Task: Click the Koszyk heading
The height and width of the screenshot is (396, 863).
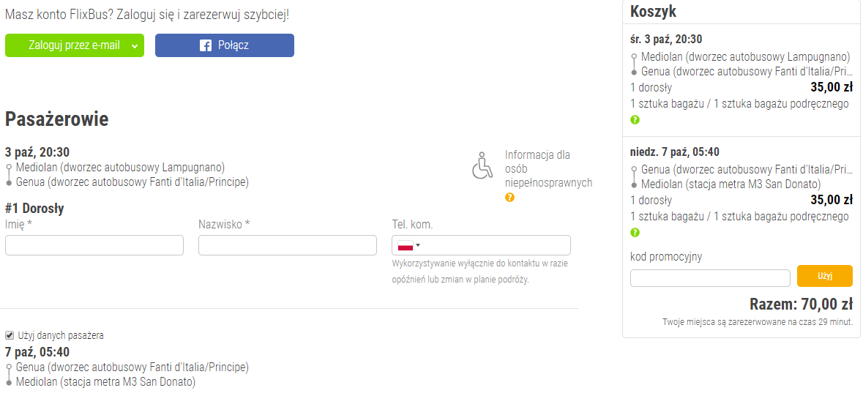Action: (653, 11)
